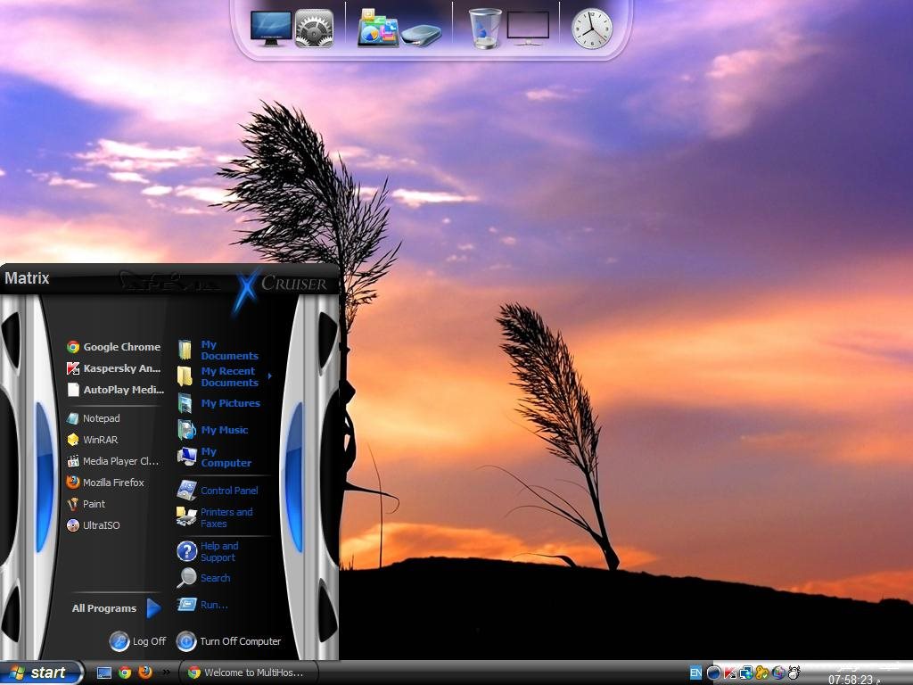The image size is (913, 685).
Task: Click the Log Off button
Action: click(x=138, y=641)
